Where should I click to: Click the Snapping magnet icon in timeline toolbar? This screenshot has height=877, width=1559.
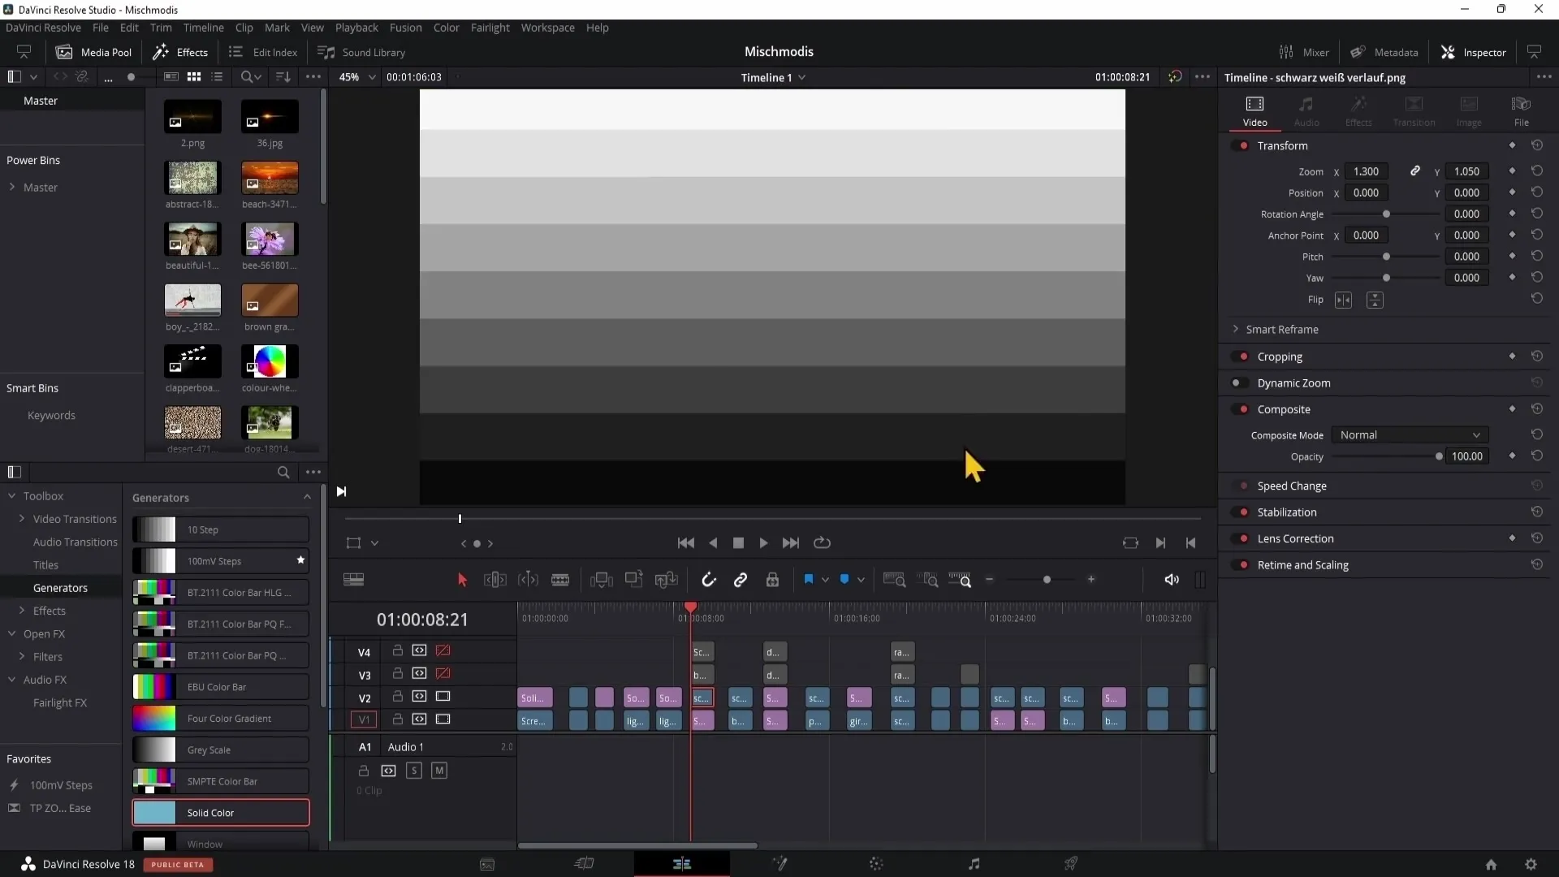708,579
